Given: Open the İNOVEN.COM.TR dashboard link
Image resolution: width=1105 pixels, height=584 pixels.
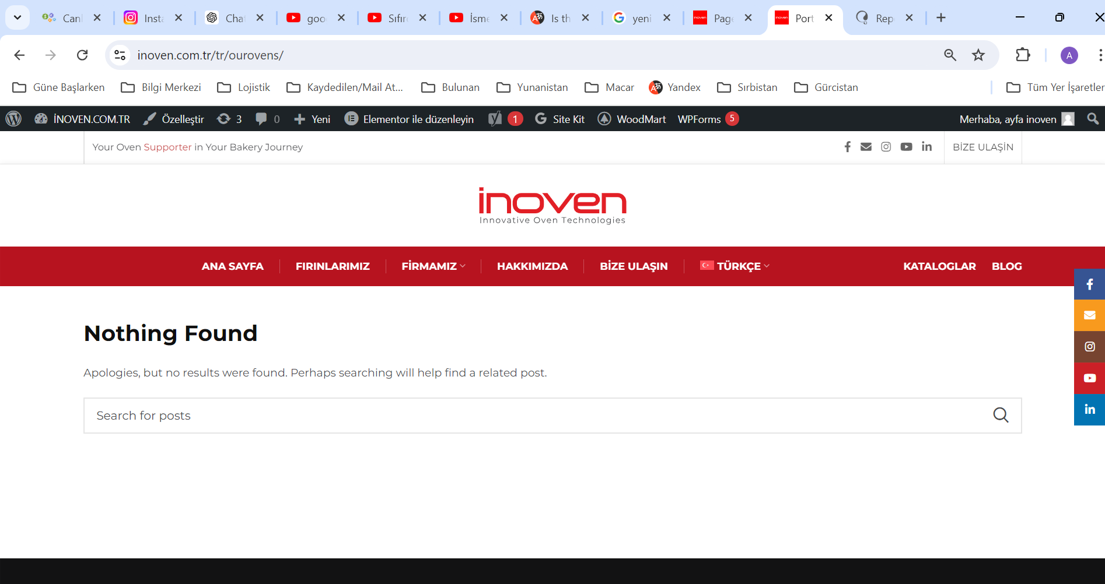Looking at the screenshot, I should [82, 119].
